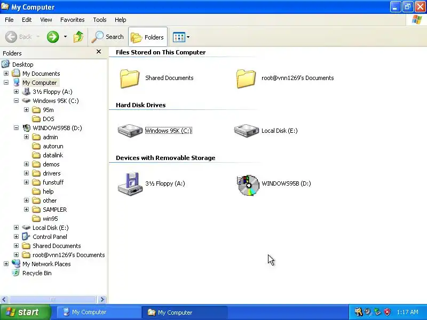The height and width of the screenshot is (320, 427).
Task: Open the View menu
Action: pos(46,20)
